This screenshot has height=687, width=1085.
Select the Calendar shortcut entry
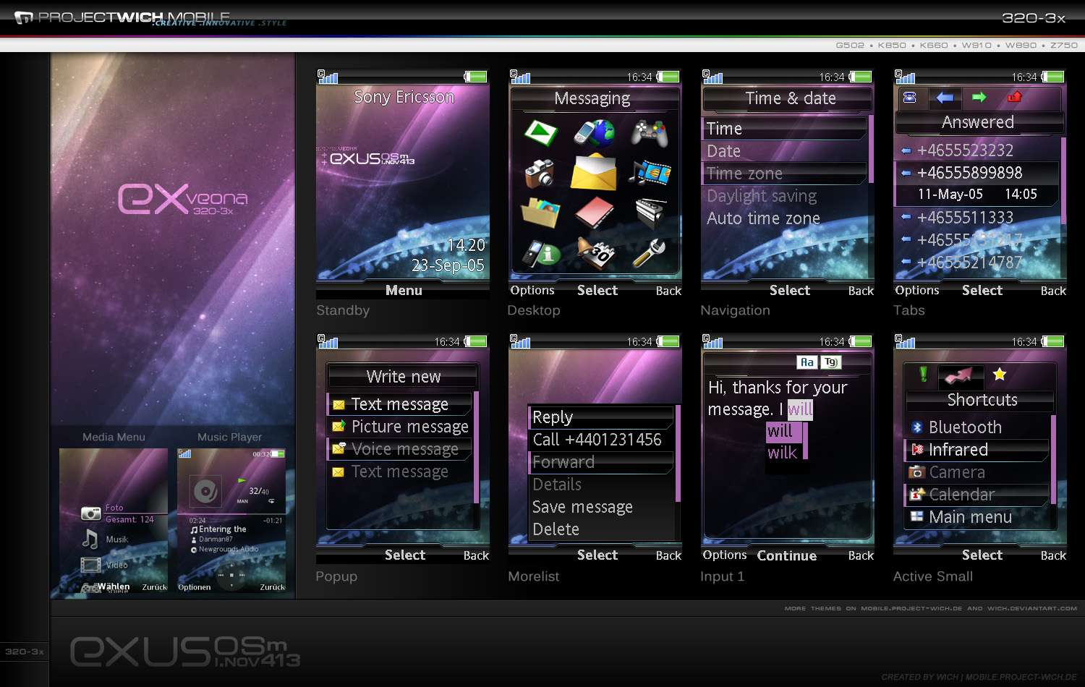(x=977, y=495)
